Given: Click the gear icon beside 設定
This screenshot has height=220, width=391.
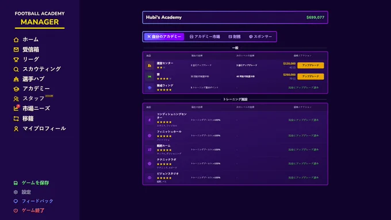Looking at the screenshot, I should point(16,192).
